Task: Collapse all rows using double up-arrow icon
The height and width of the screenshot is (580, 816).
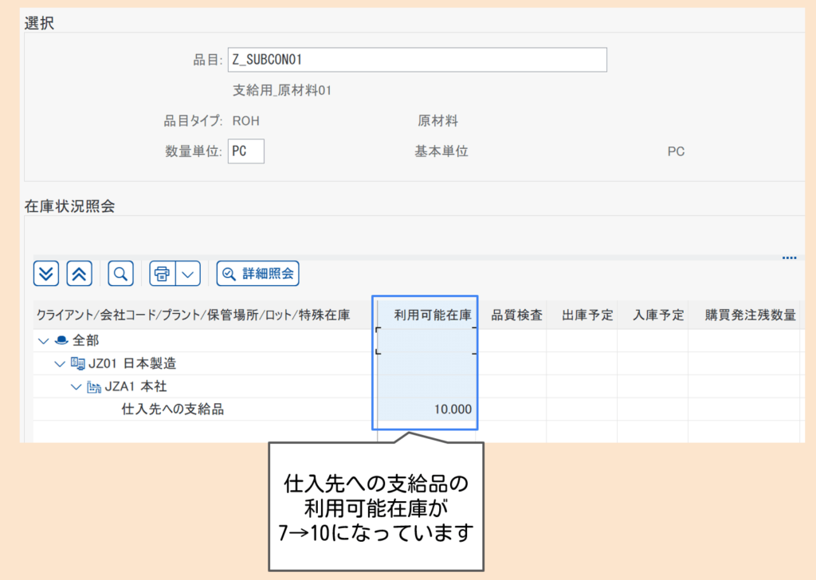Action: tap(79, 273)
